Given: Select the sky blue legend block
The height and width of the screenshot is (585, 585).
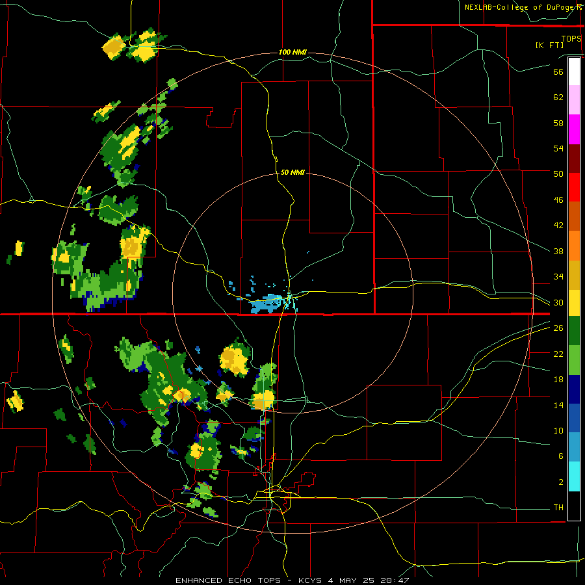Looking at the screenshot, I should pyautogui.click(x=574, y=447).
